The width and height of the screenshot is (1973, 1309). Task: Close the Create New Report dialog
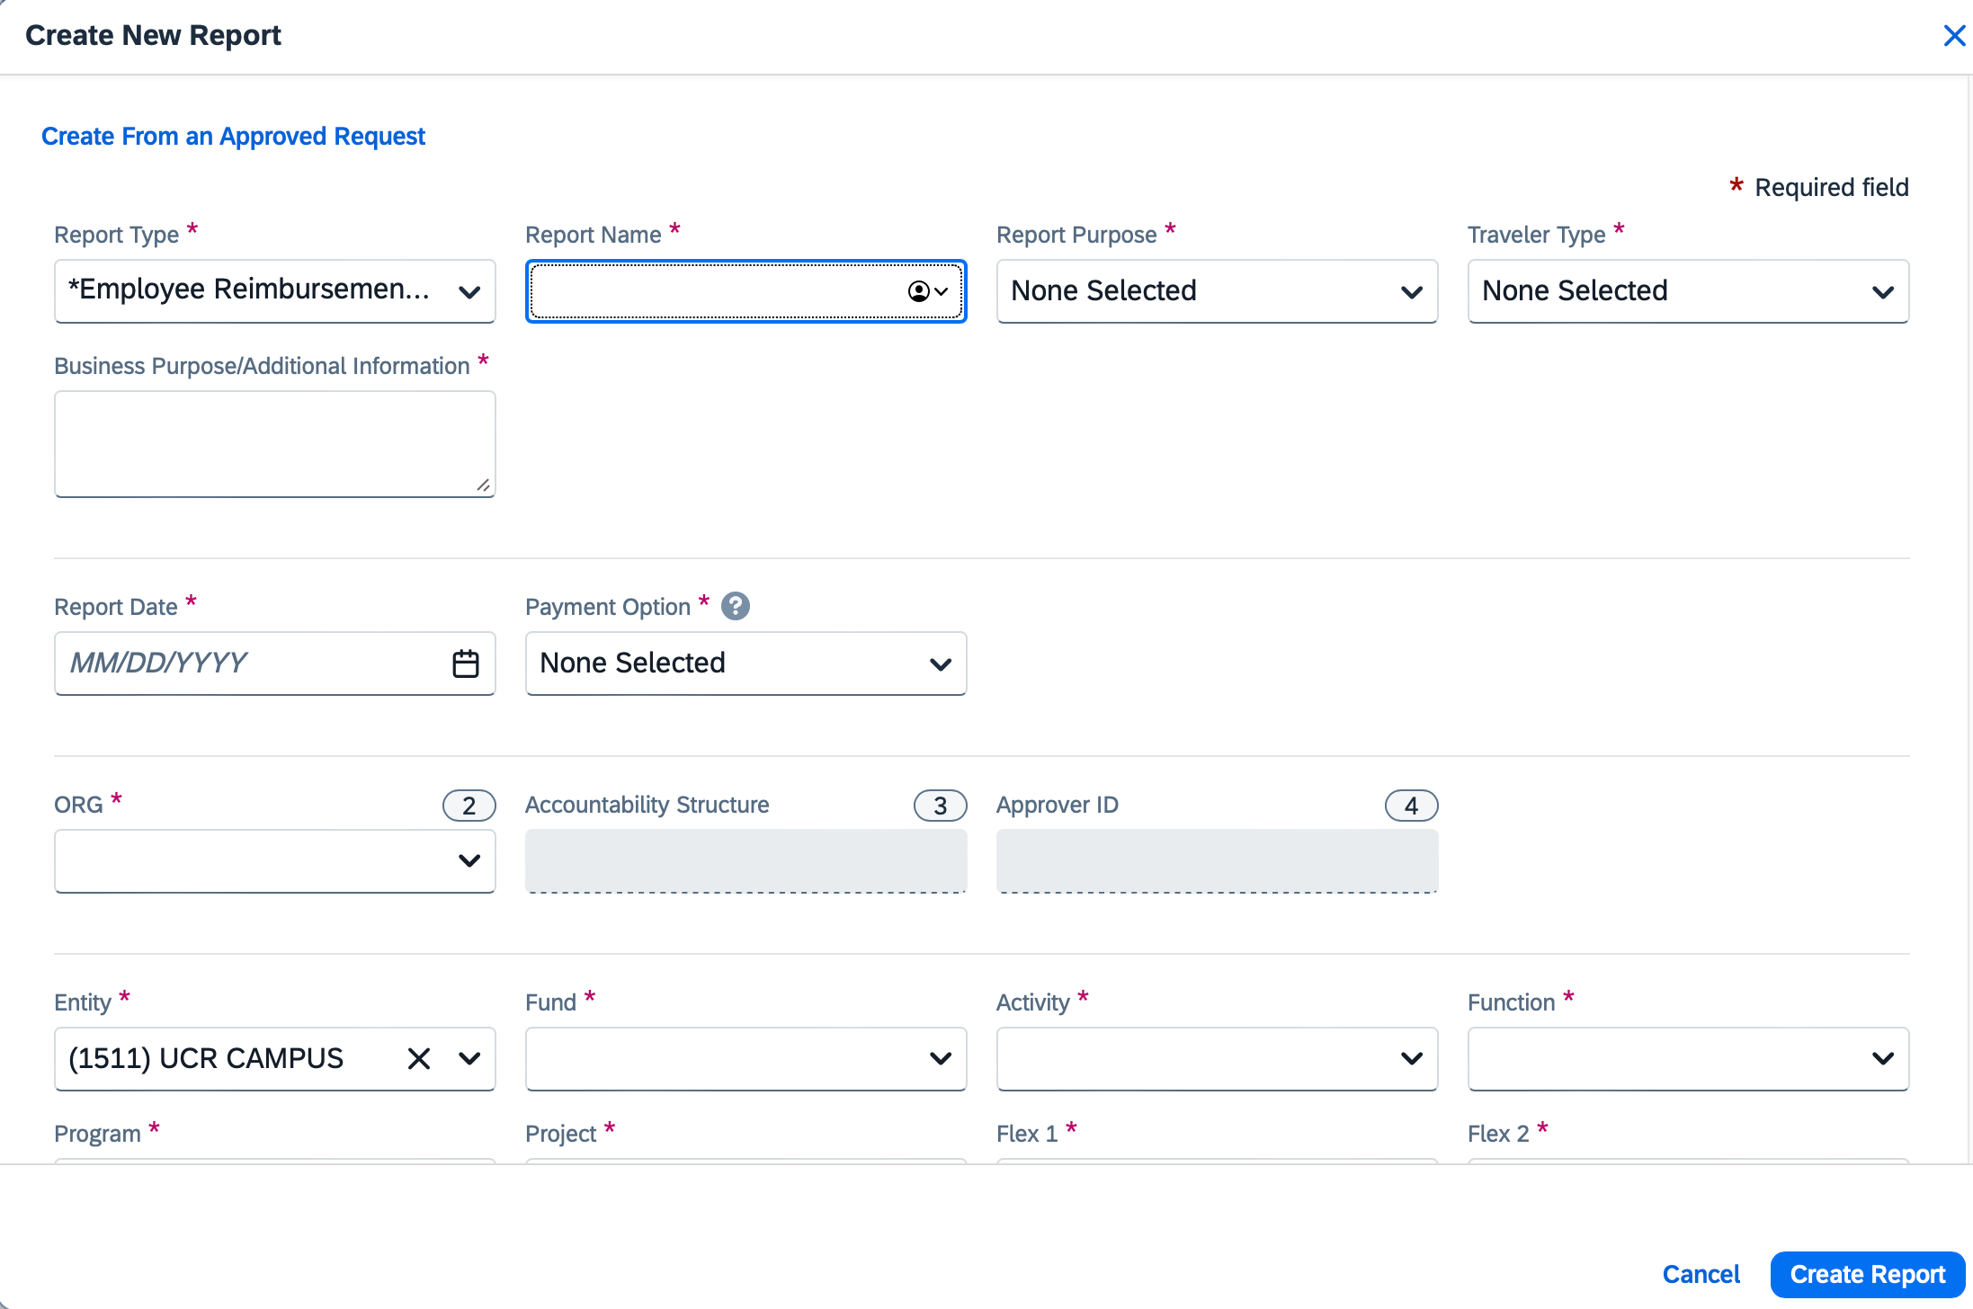[1953, 36]
